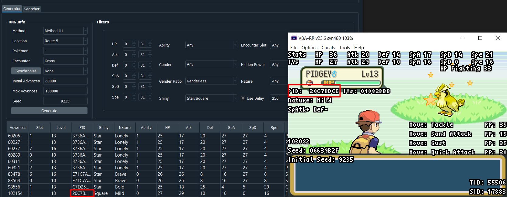Screen dimensions: 507x197
Task: Open the Pokémon selection dropdown
Action: click(65, 51)
